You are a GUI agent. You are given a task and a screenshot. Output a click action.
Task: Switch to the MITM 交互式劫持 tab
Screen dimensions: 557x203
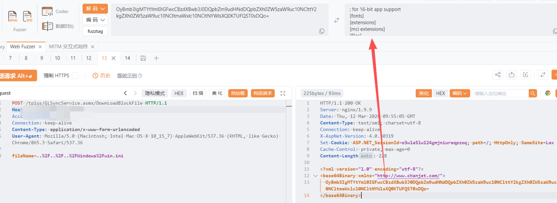click(x=68, y=47)
